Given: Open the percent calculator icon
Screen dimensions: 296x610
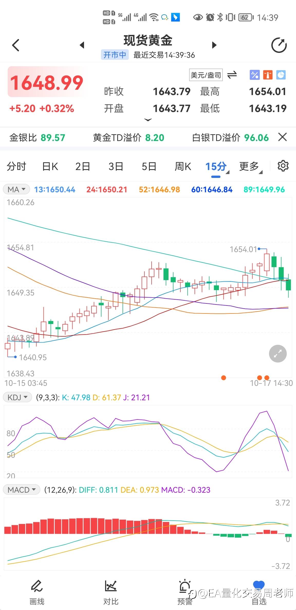Looking at the screenshot, I should coord(255,75).
